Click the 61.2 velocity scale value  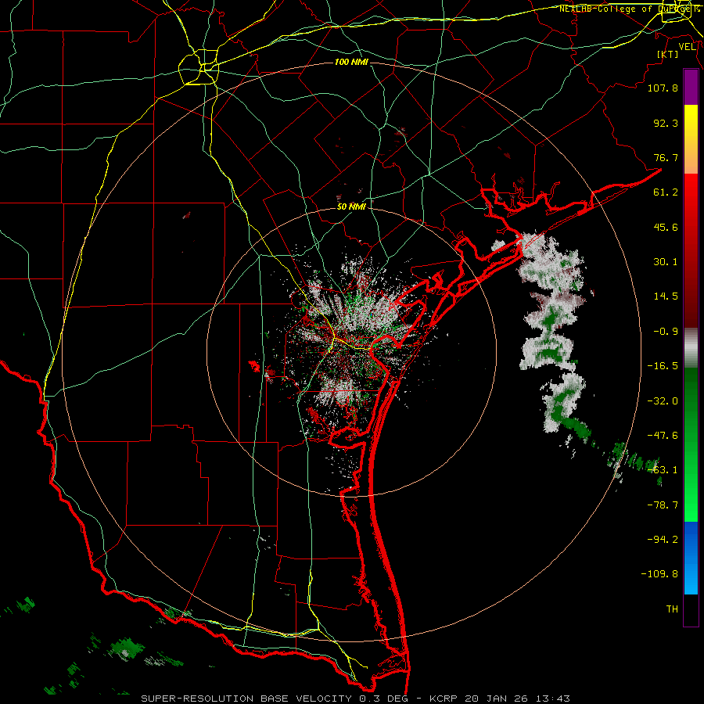coord(666,192)
